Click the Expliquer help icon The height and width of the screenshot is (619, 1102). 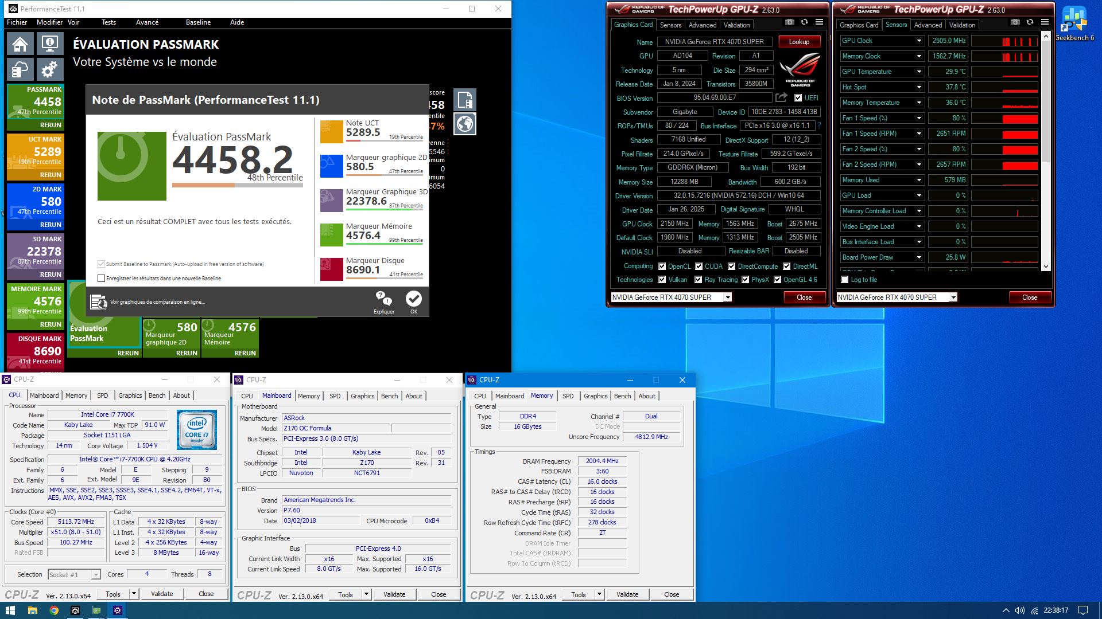tap(383, 299)
